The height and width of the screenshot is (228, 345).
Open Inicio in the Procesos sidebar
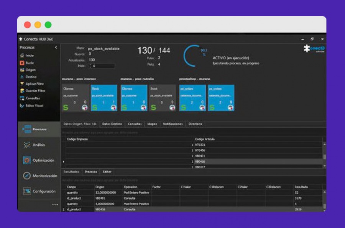(x=27, y=56)
